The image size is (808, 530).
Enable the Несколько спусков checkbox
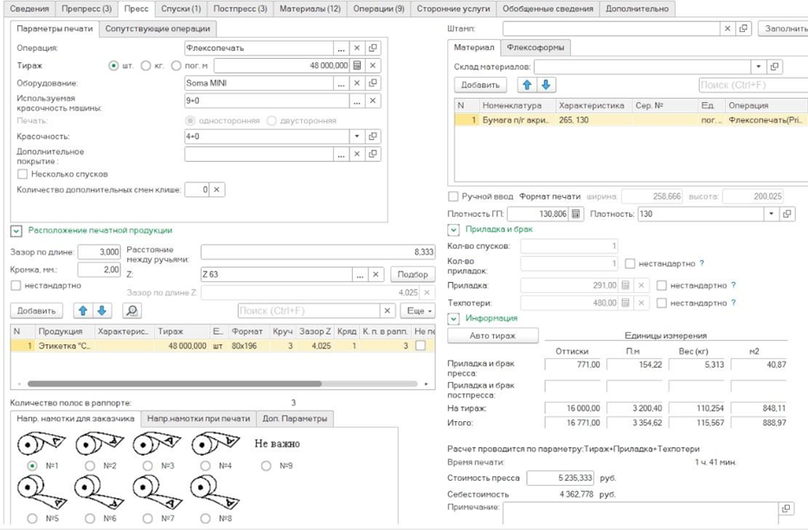22,174
